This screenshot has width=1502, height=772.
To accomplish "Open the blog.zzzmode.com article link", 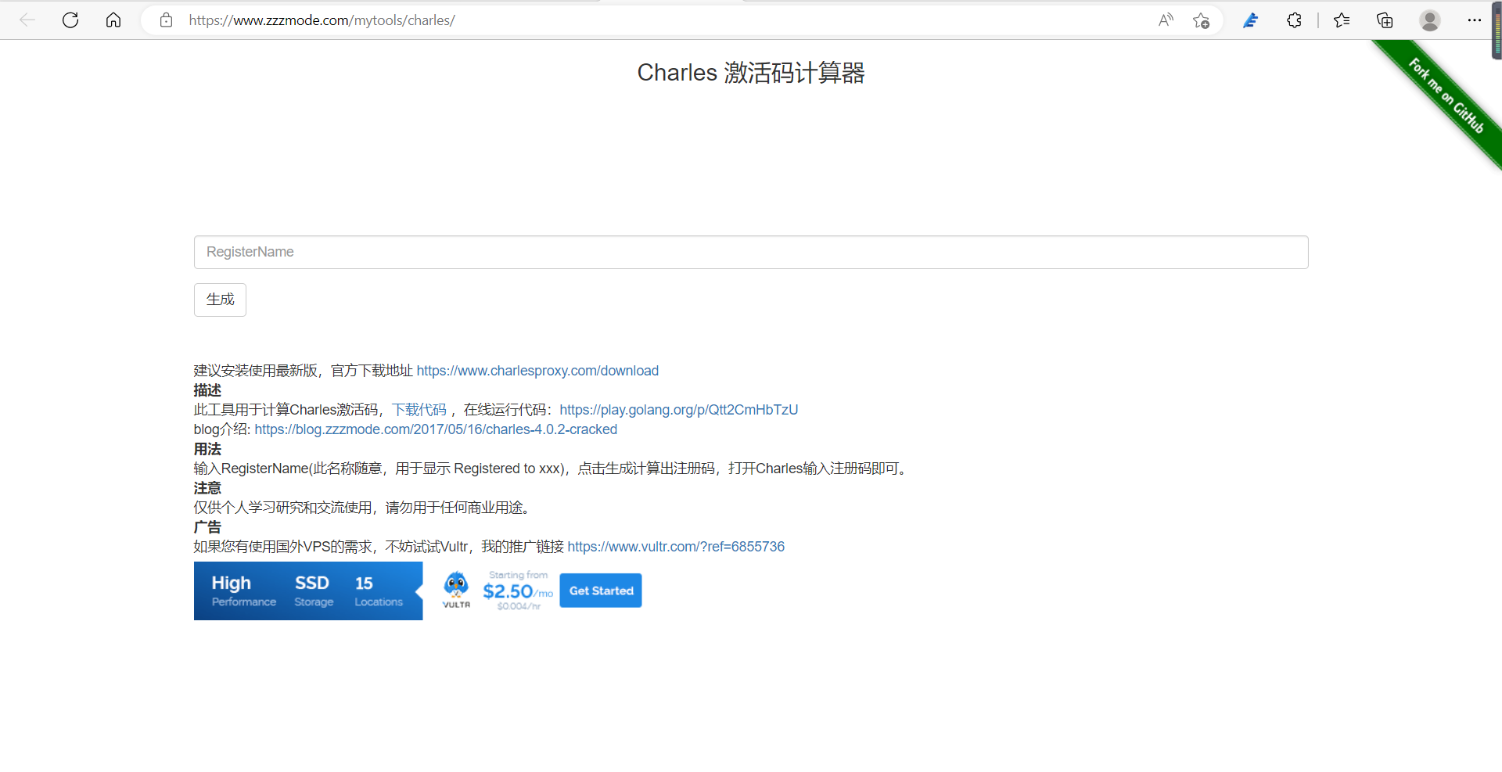I will coord(436,429).
